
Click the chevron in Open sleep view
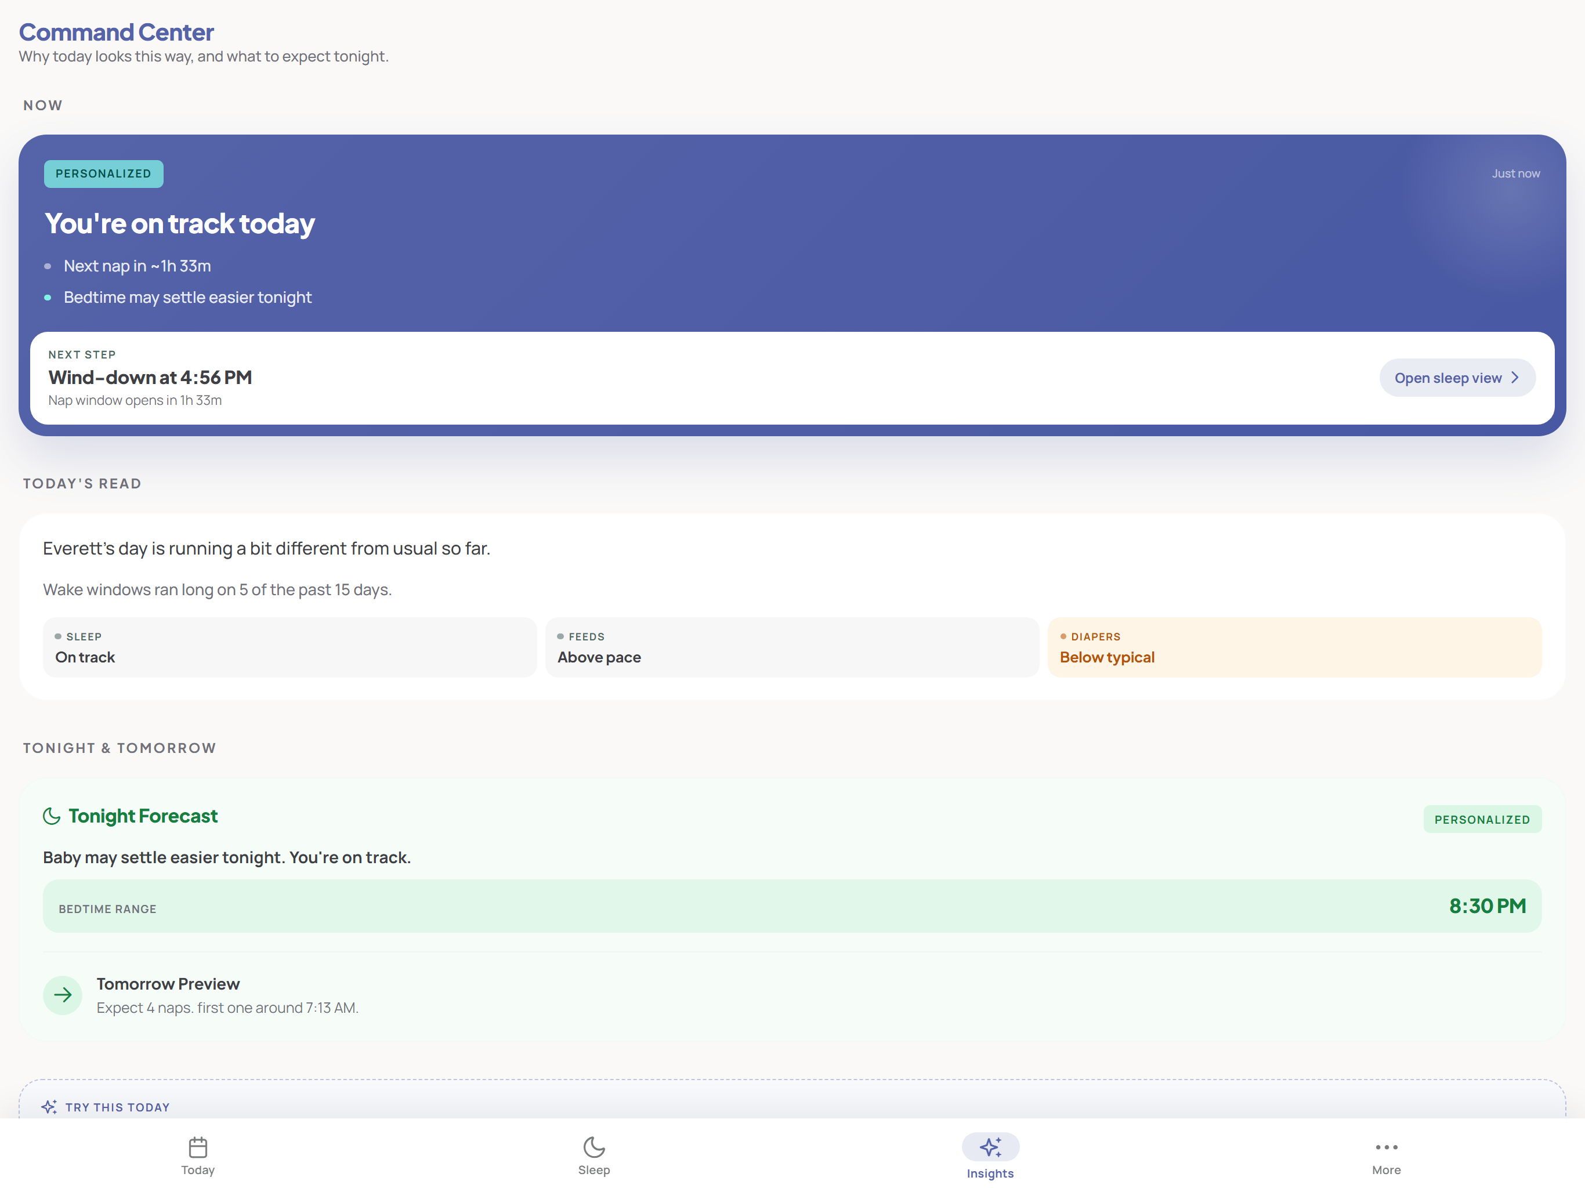click(1515, 378)
